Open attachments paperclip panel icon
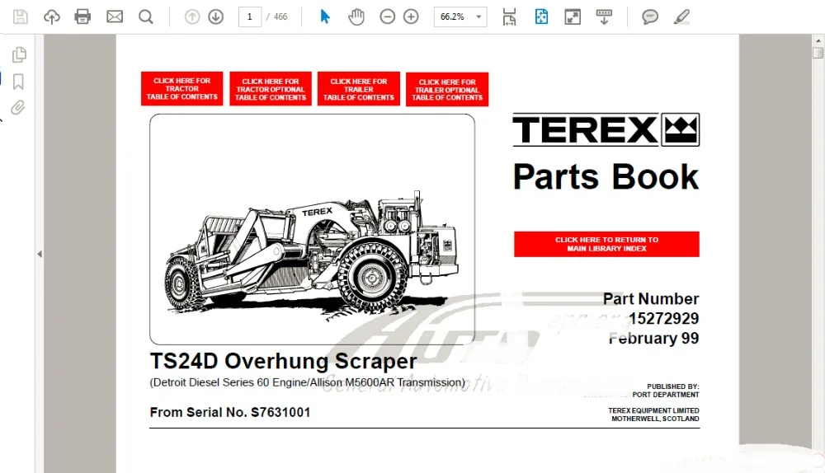The height and width of the screenshot is (473, 825). point(18,108)
